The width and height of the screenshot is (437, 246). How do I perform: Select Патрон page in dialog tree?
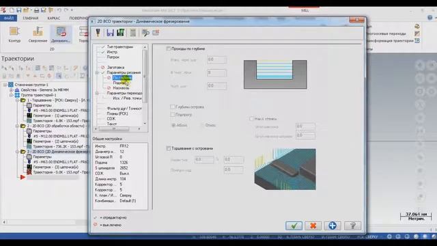tap(113, 57)
